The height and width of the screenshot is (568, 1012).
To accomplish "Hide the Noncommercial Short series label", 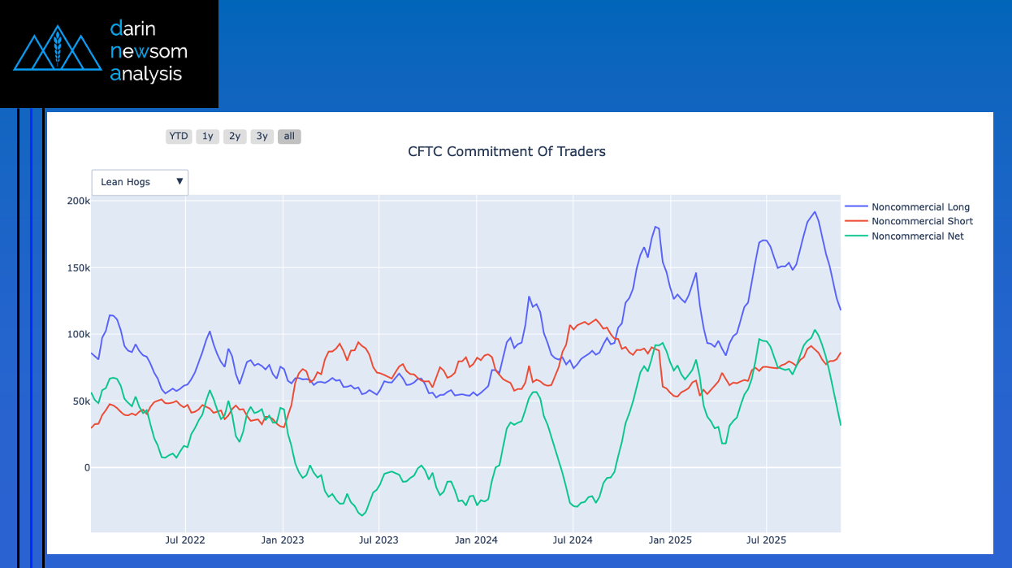I will pos(922,222).
